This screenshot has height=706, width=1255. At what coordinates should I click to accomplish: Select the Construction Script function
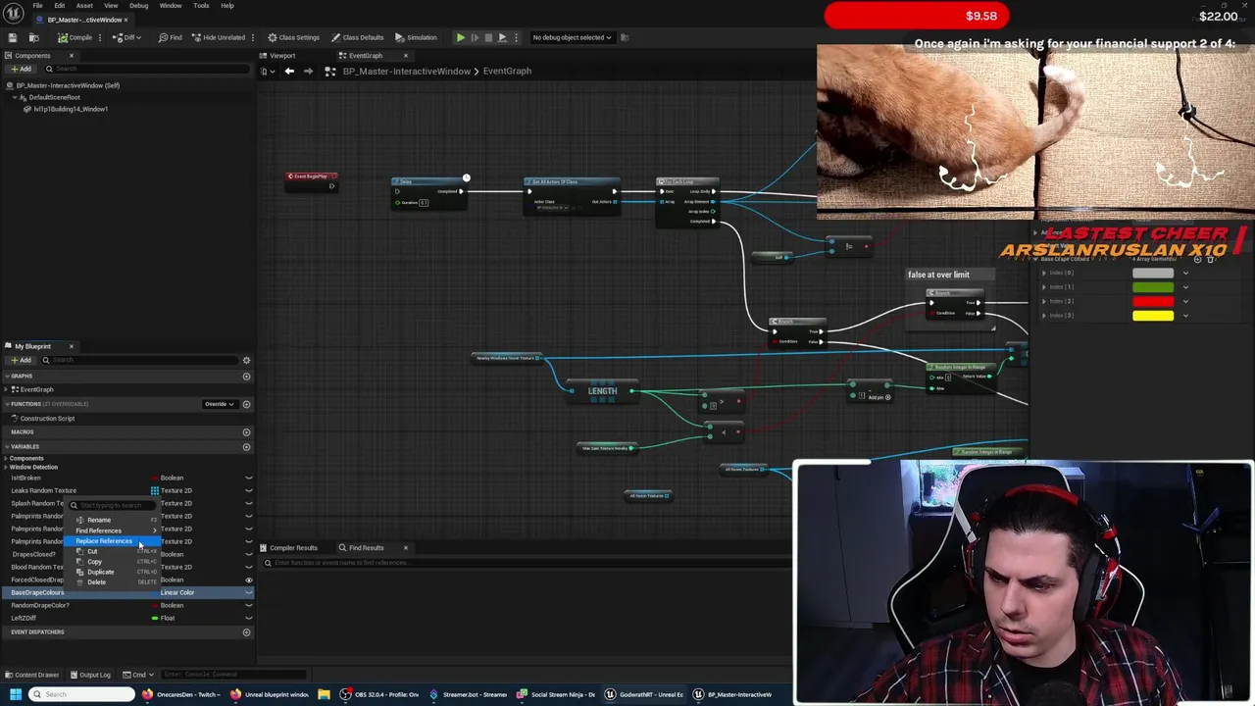(x=47, y=419)
